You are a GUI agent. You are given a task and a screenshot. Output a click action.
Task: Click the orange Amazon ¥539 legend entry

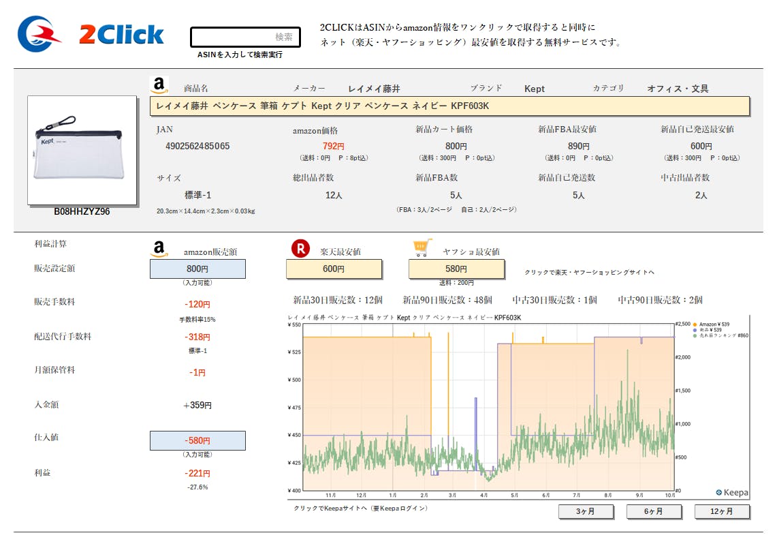tap(714, 324)
